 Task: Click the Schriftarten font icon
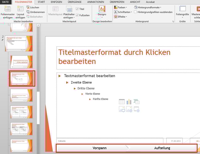(116, 12)
